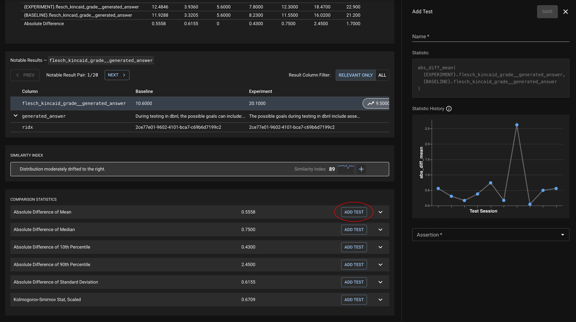Click SAVE in Add Test panel

coord(547,12)
